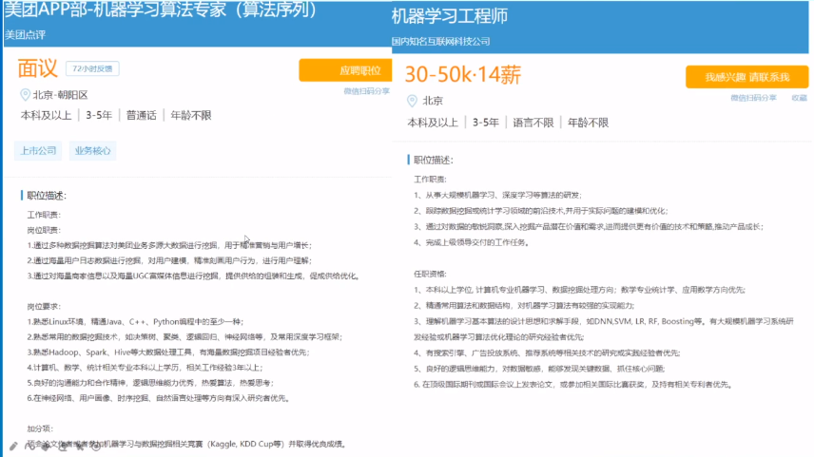This screenshot has width=814, height=457.
Task: Click 年龄不限 in the 美团 posting
Action: [191, 116]
